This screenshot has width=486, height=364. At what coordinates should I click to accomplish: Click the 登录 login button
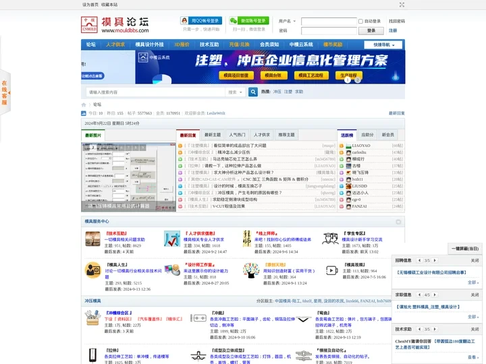371,30
